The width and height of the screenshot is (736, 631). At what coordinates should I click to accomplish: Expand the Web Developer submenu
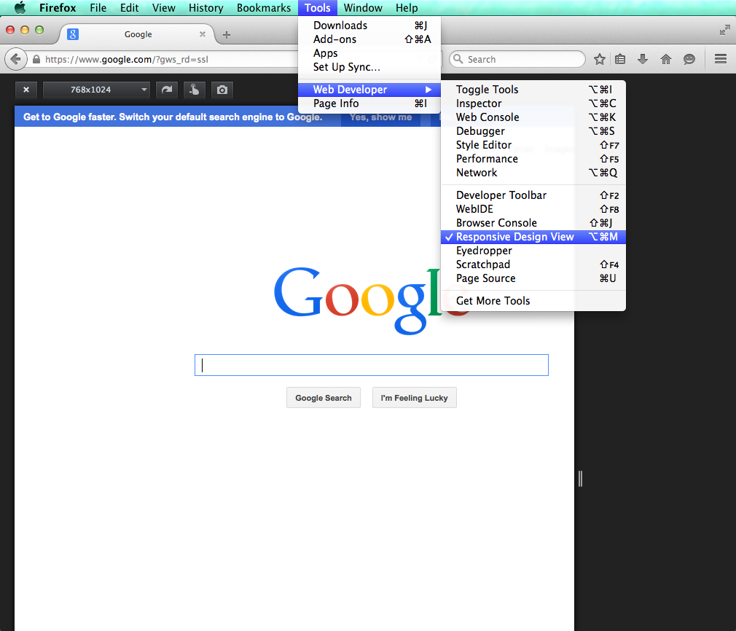coord(369,89)
